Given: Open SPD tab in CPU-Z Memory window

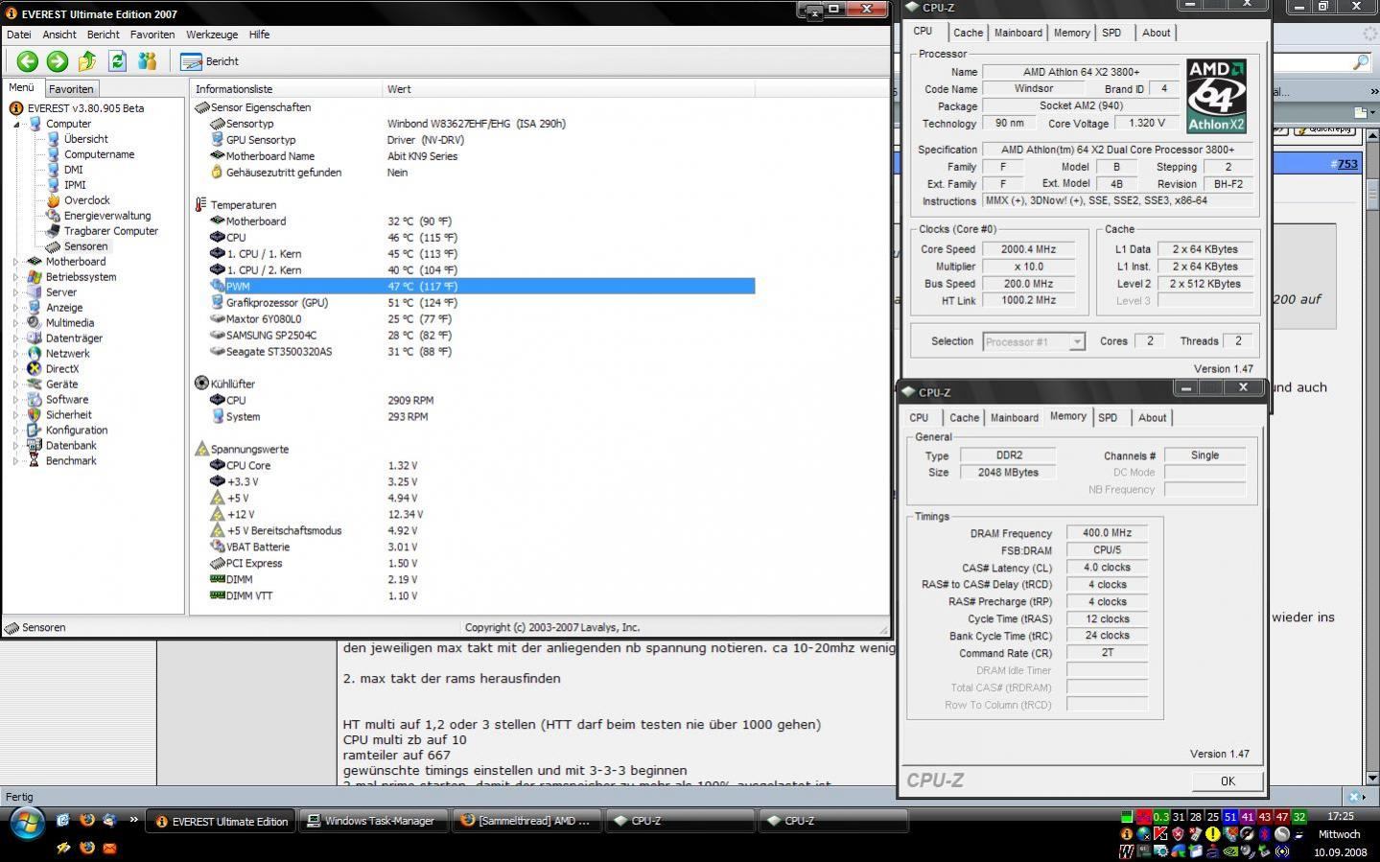Looking at the screenshot, I should tap(1108, 418).
